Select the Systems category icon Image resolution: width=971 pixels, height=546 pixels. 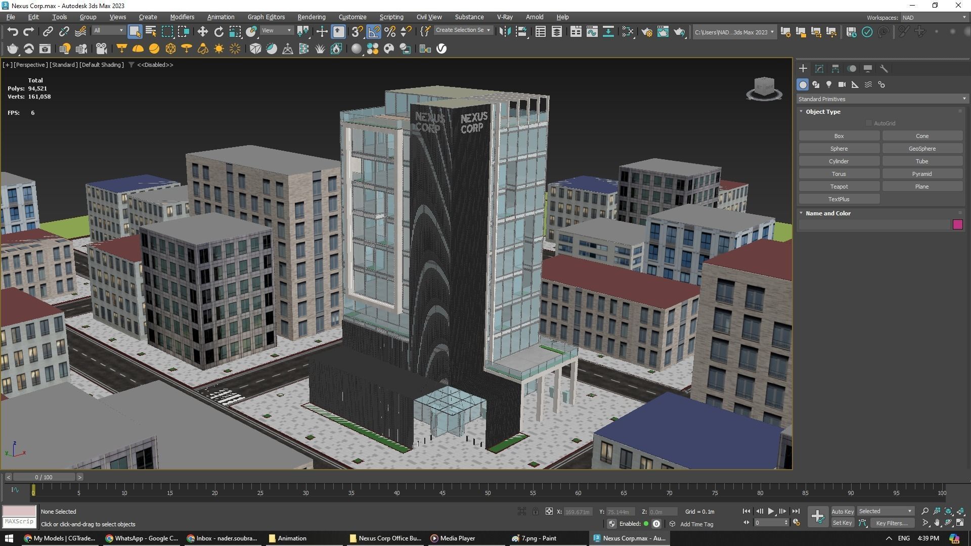(x=881, y=84)
